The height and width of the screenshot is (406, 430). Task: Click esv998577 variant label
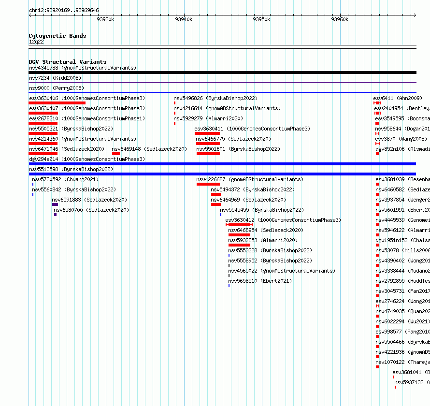coord(403,332)
